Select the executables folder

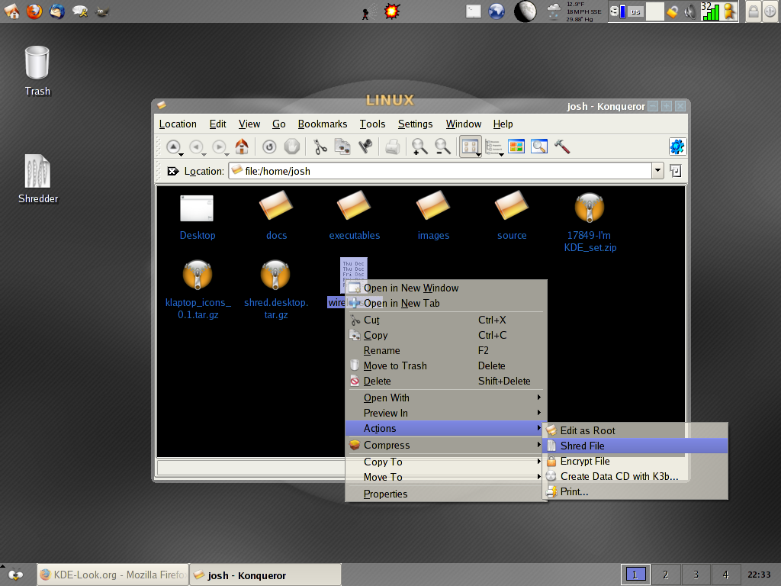tap(354, 215)
